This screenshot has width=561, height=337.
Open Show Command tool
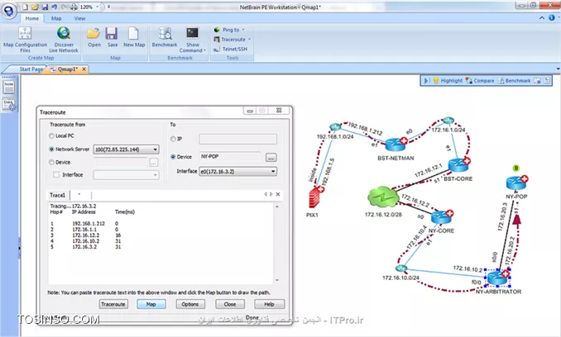pyautogui.click(x=193, y=40)
